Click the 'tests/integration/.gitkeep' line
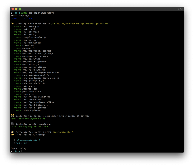The width and height of the screenshot is (194, 166). point(34,103)
